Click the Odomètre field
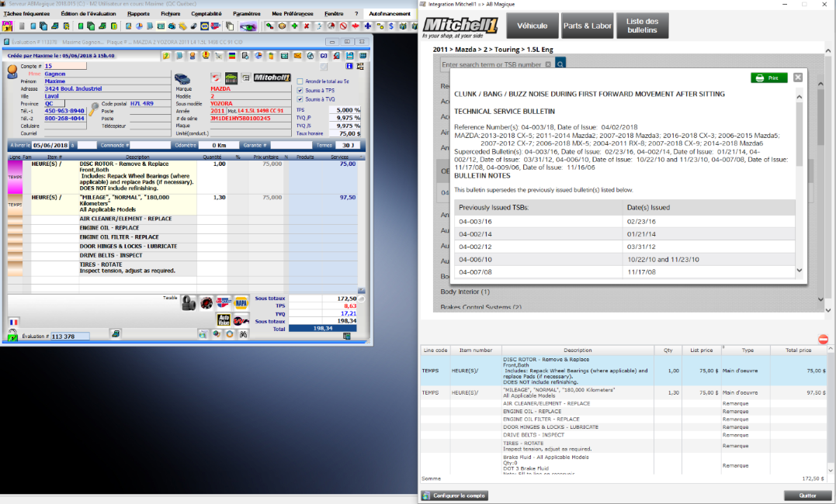Viewport: 836px width, 504px height. coord(219,146)
